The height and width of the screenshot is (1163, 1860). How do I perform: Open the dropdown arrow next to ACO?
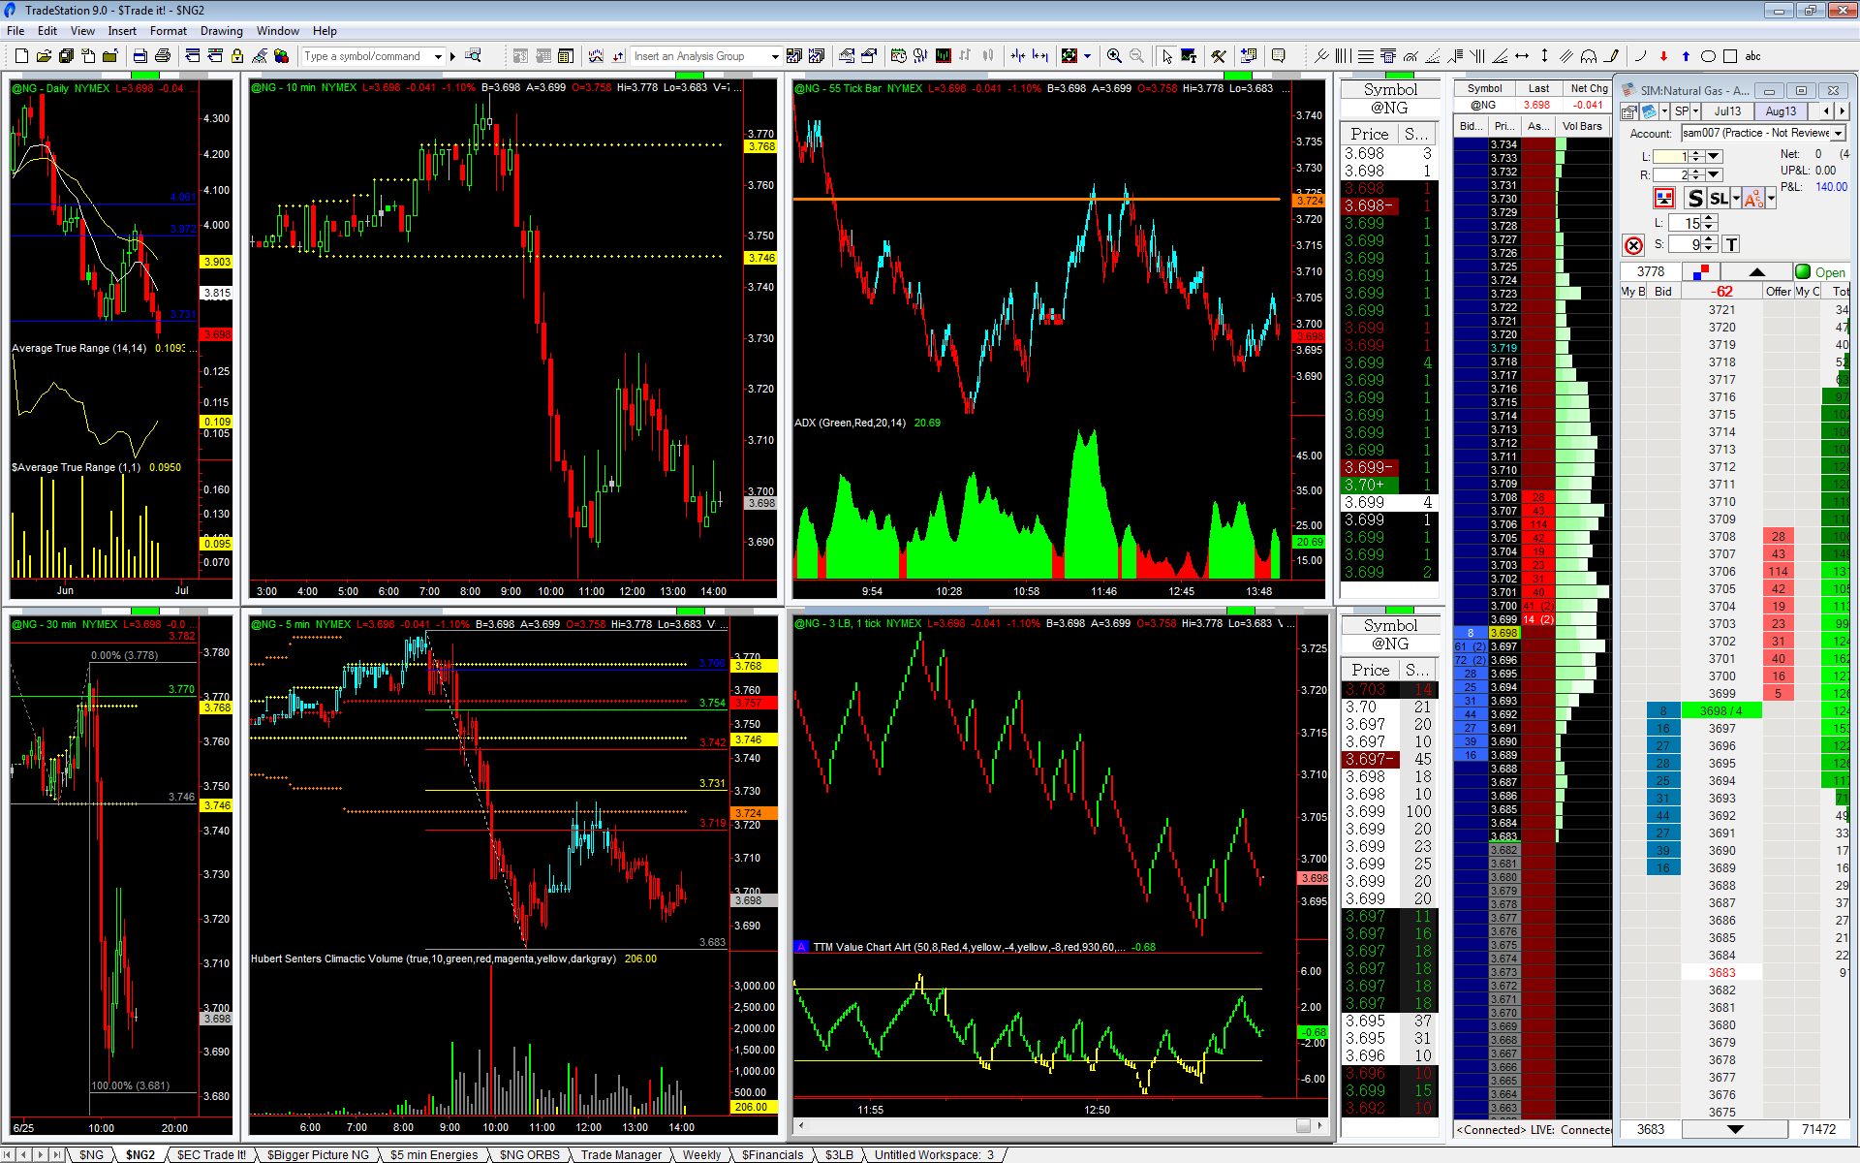(1771, 199)
